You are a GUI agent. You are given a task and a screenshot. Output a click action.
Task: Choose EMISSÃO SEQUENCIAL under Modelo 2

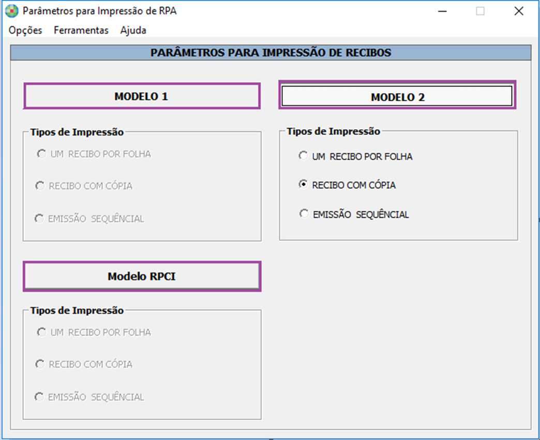(x=304, y=214)
